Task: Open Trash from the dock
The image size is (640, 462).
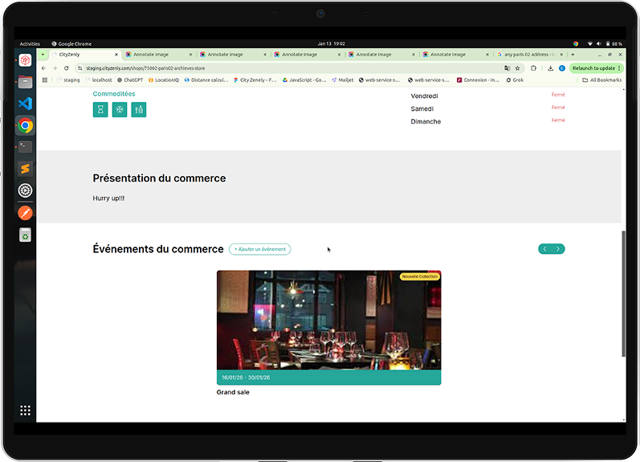Action: (x=26, y=235)
